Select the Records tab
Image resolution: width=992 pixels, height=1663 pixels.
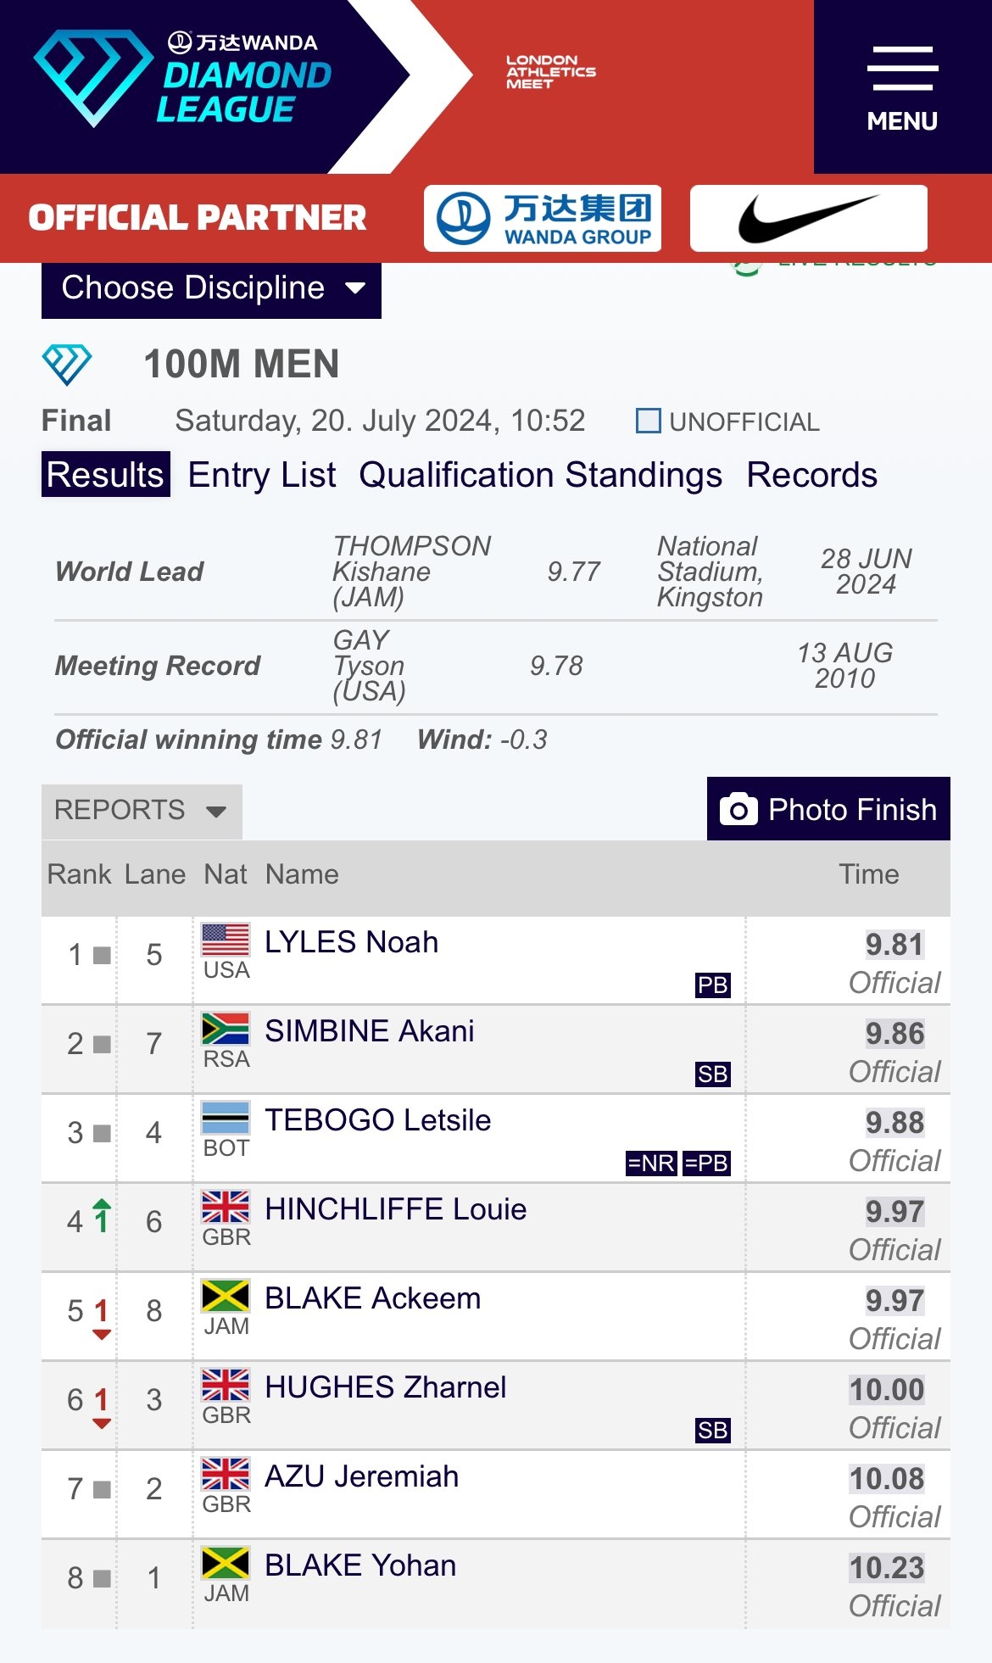pyautogui.click(x=811, y=475)
